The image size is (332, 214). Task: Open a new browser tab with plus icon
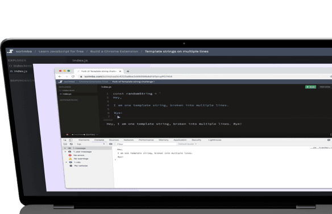click(128, 71)
